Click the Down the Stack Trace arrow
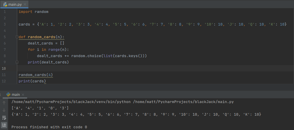 tap(4, 110)
